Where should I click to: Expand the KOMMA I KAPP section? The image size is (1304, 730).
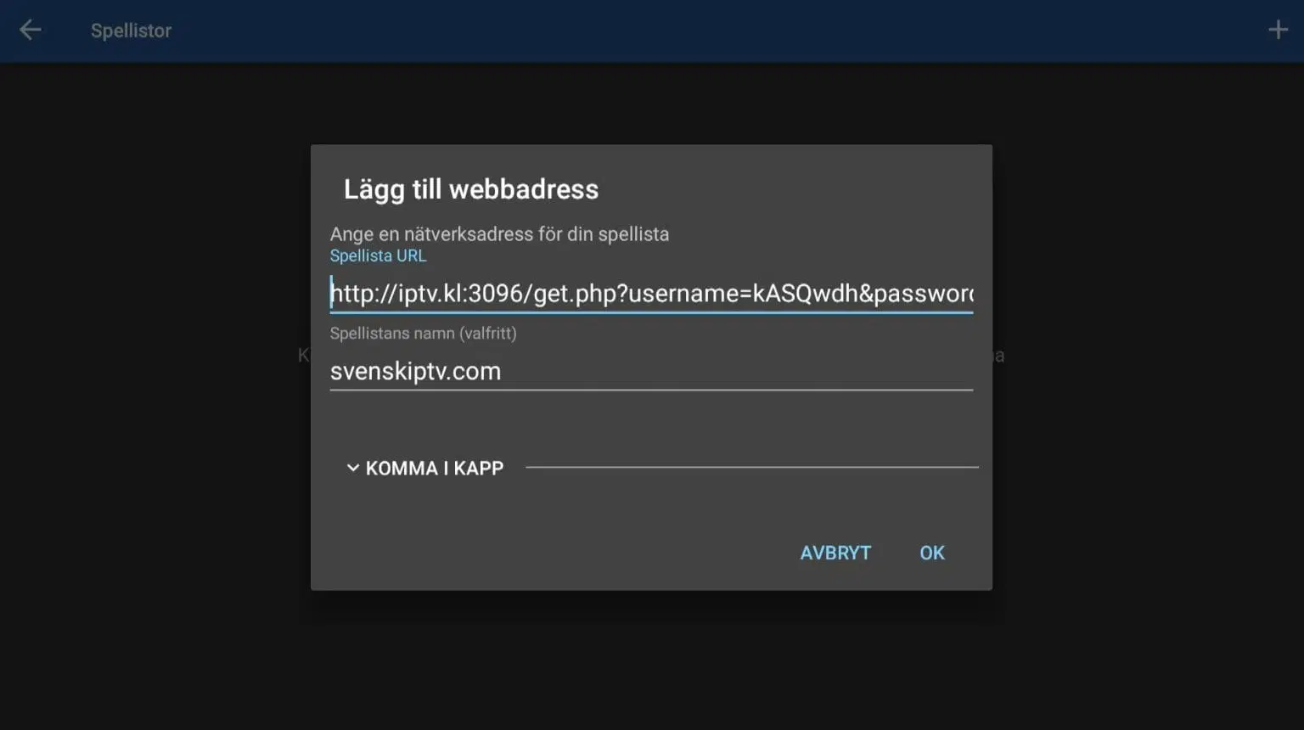pyautogui.click(x=425, y=468)
